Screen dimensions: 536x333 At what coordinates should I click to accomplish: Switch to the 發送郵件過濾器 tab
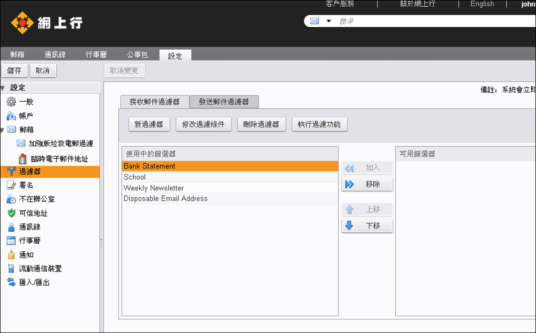pyautogui.click(x=224, y=102)
